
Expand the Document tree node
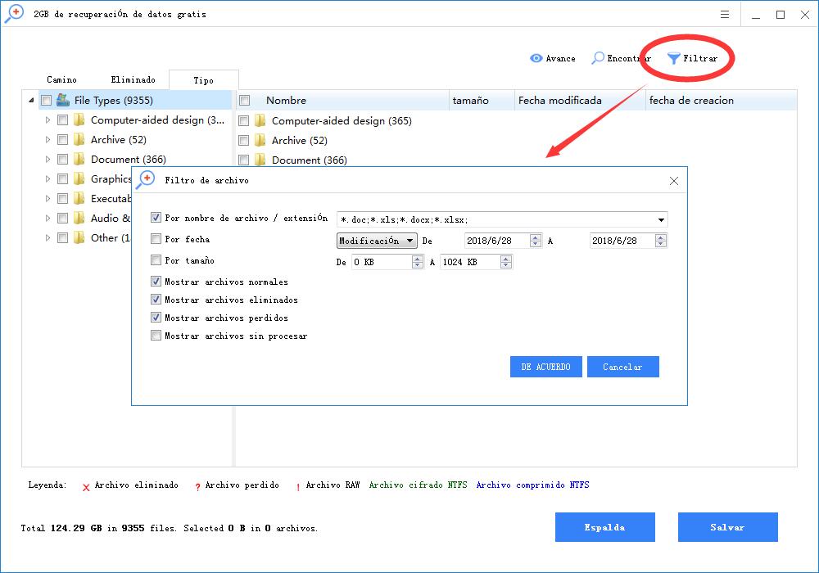point(48,159)
